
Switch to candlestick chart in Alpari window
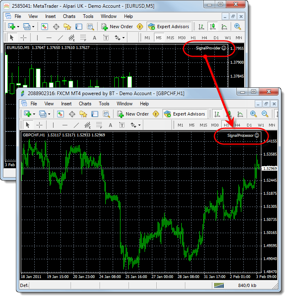[x=213, y=27]
